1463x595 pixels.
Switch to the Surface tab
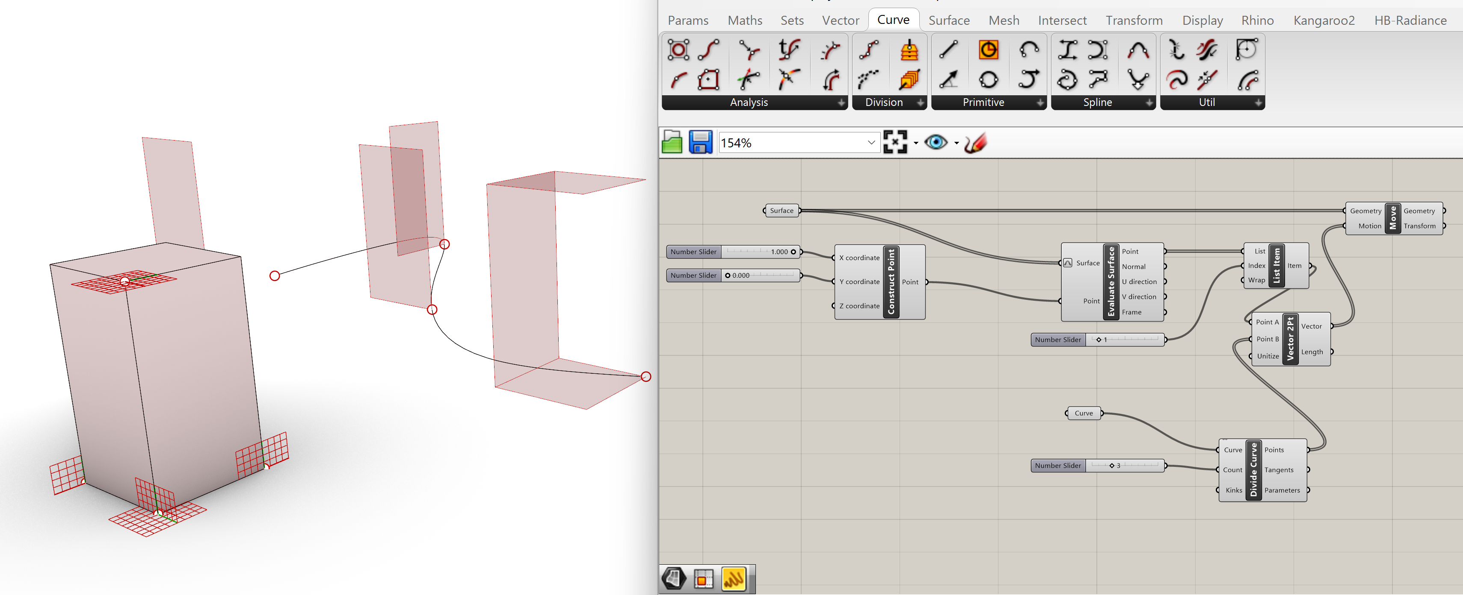pos(948,21)
